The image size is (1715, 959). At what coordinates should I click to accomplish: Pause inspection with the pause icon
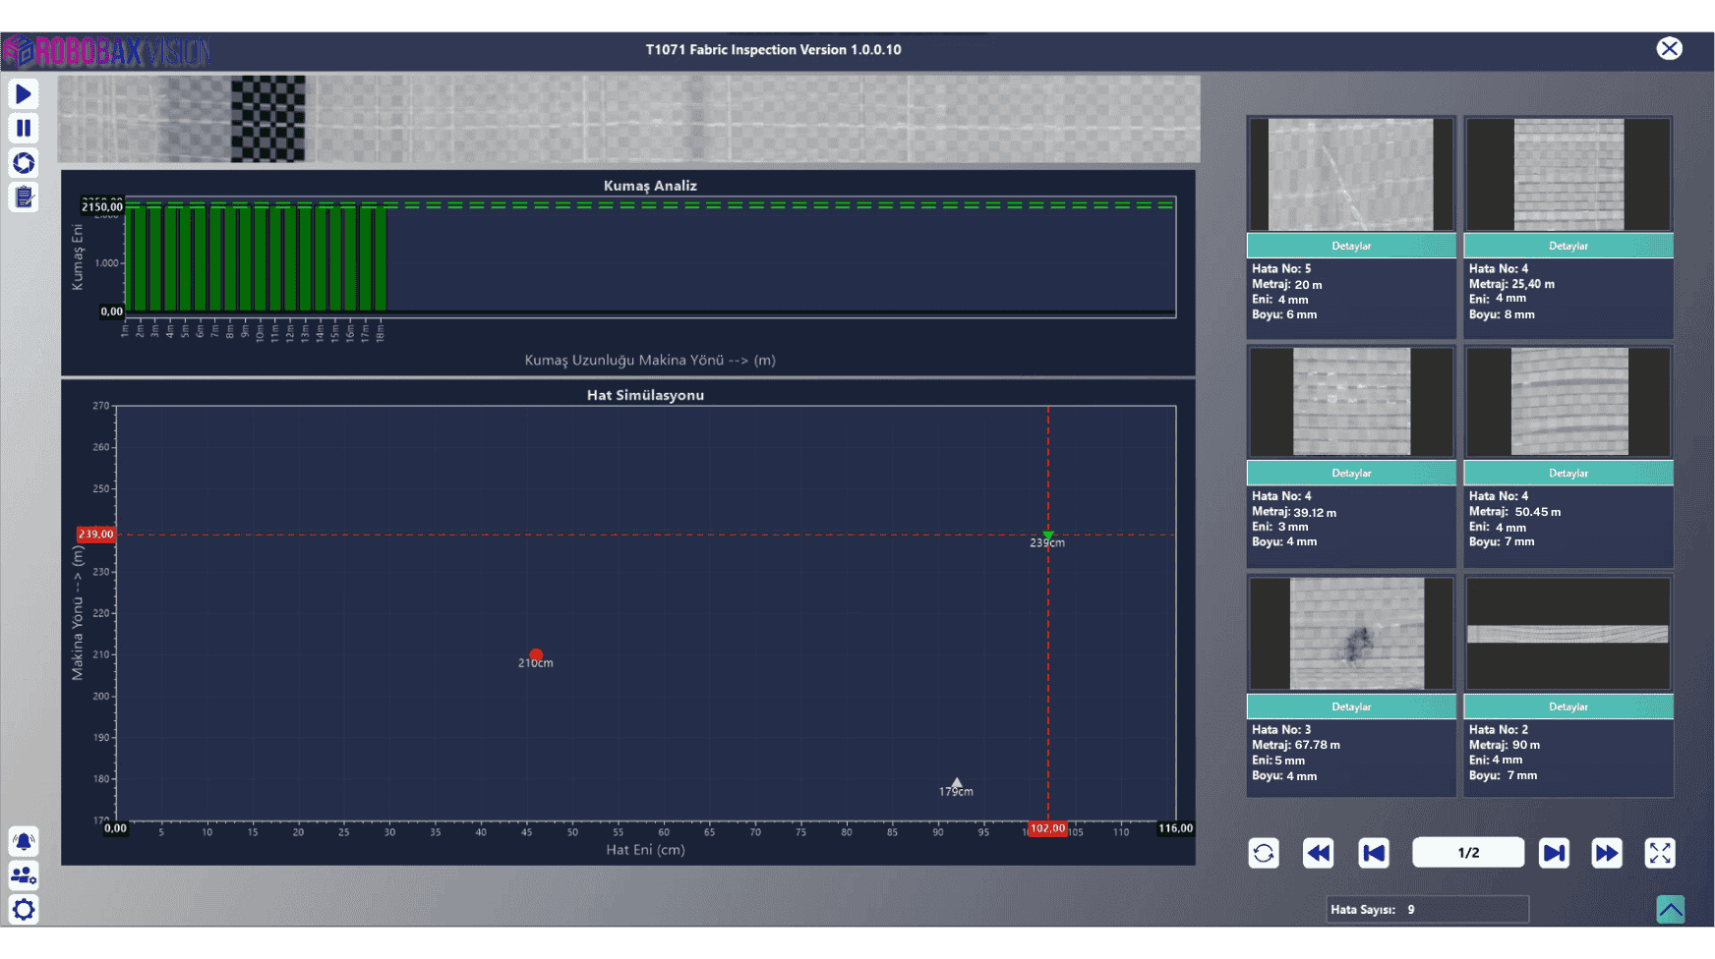(x=24, y=128)
